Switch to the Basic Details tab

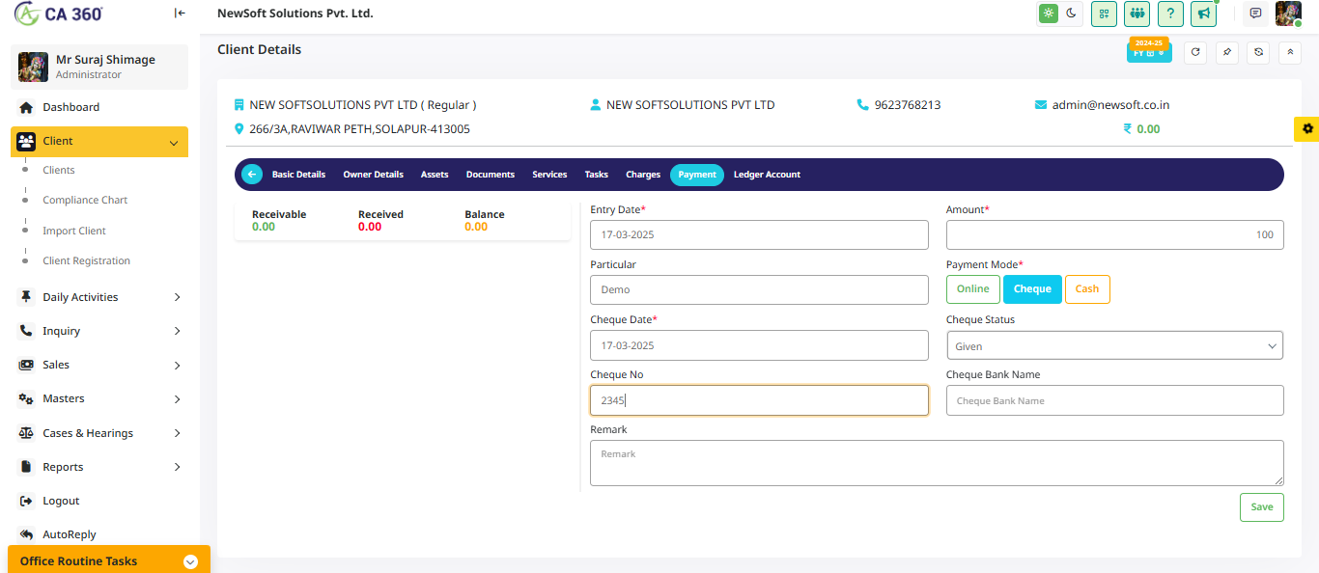tap(298, 175)
